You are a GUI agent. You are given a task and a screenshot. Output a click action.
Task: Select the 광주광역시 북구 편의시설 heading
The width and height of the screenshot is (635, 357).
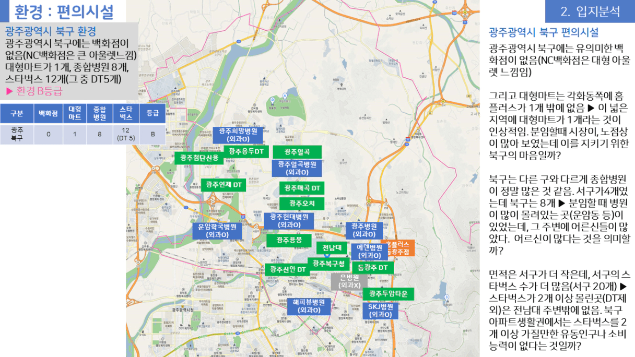544,32
